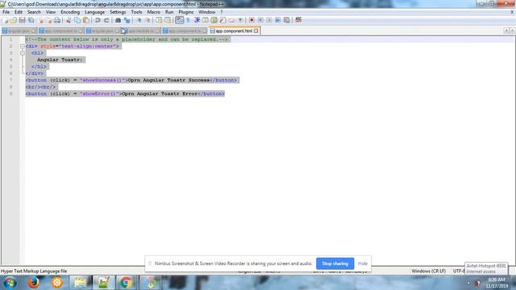516x290 pixels.
Task: Print the document using toolbar icon
Action: pyautogui.click(x=57, y=20)
